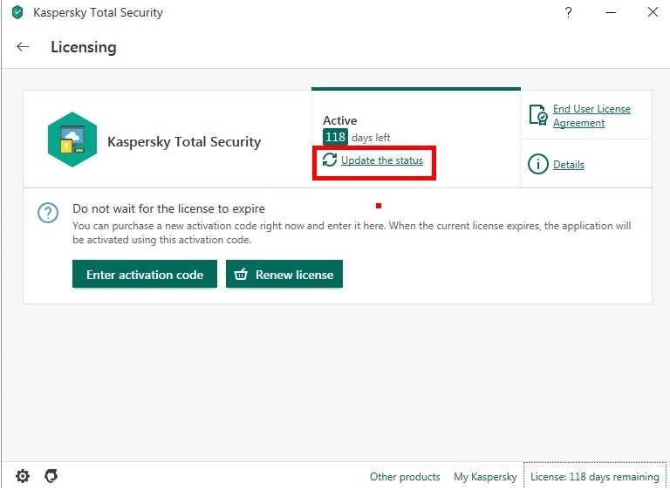Click the license agreement document icon
Image resolution: width=670 pixels, height=490 pixels.
(539, 116)
